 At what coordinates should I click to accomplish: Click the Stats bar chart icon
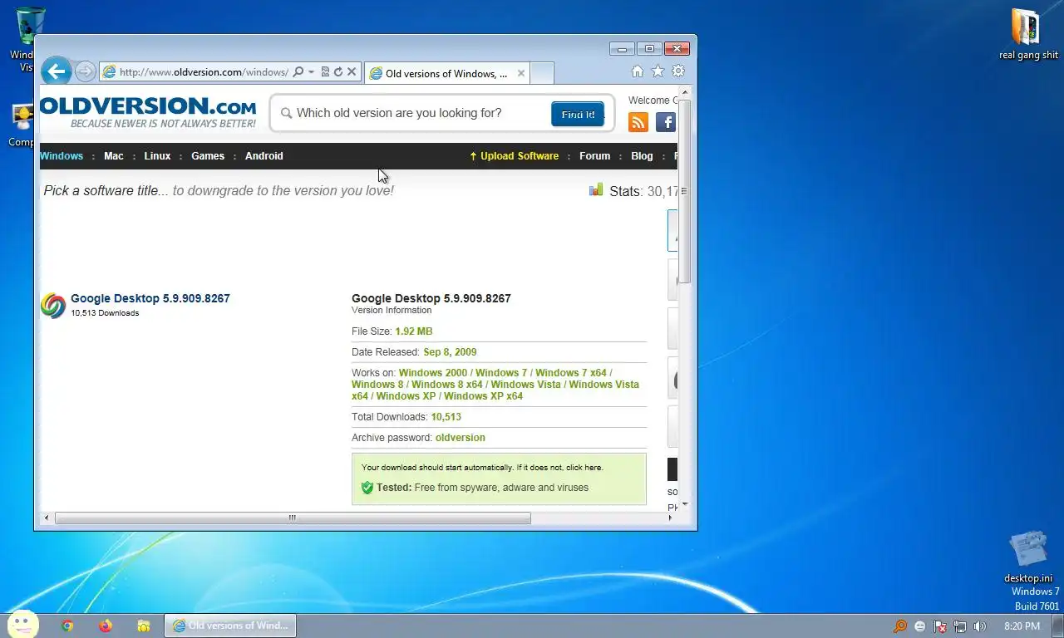[x=596, y=190]
